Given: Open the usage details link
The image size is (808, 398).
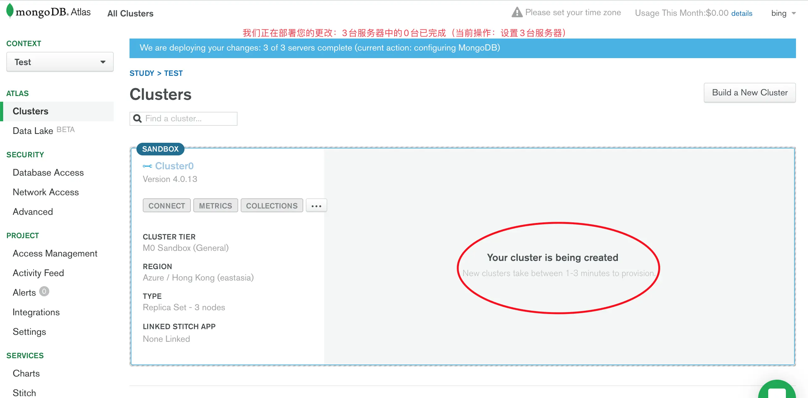Looking at the screenshot, I should point(742,13).
